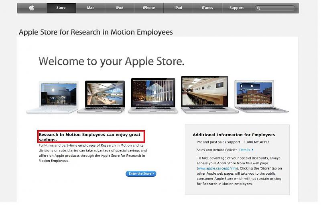Open the Store tab

(x=61, y=8)
